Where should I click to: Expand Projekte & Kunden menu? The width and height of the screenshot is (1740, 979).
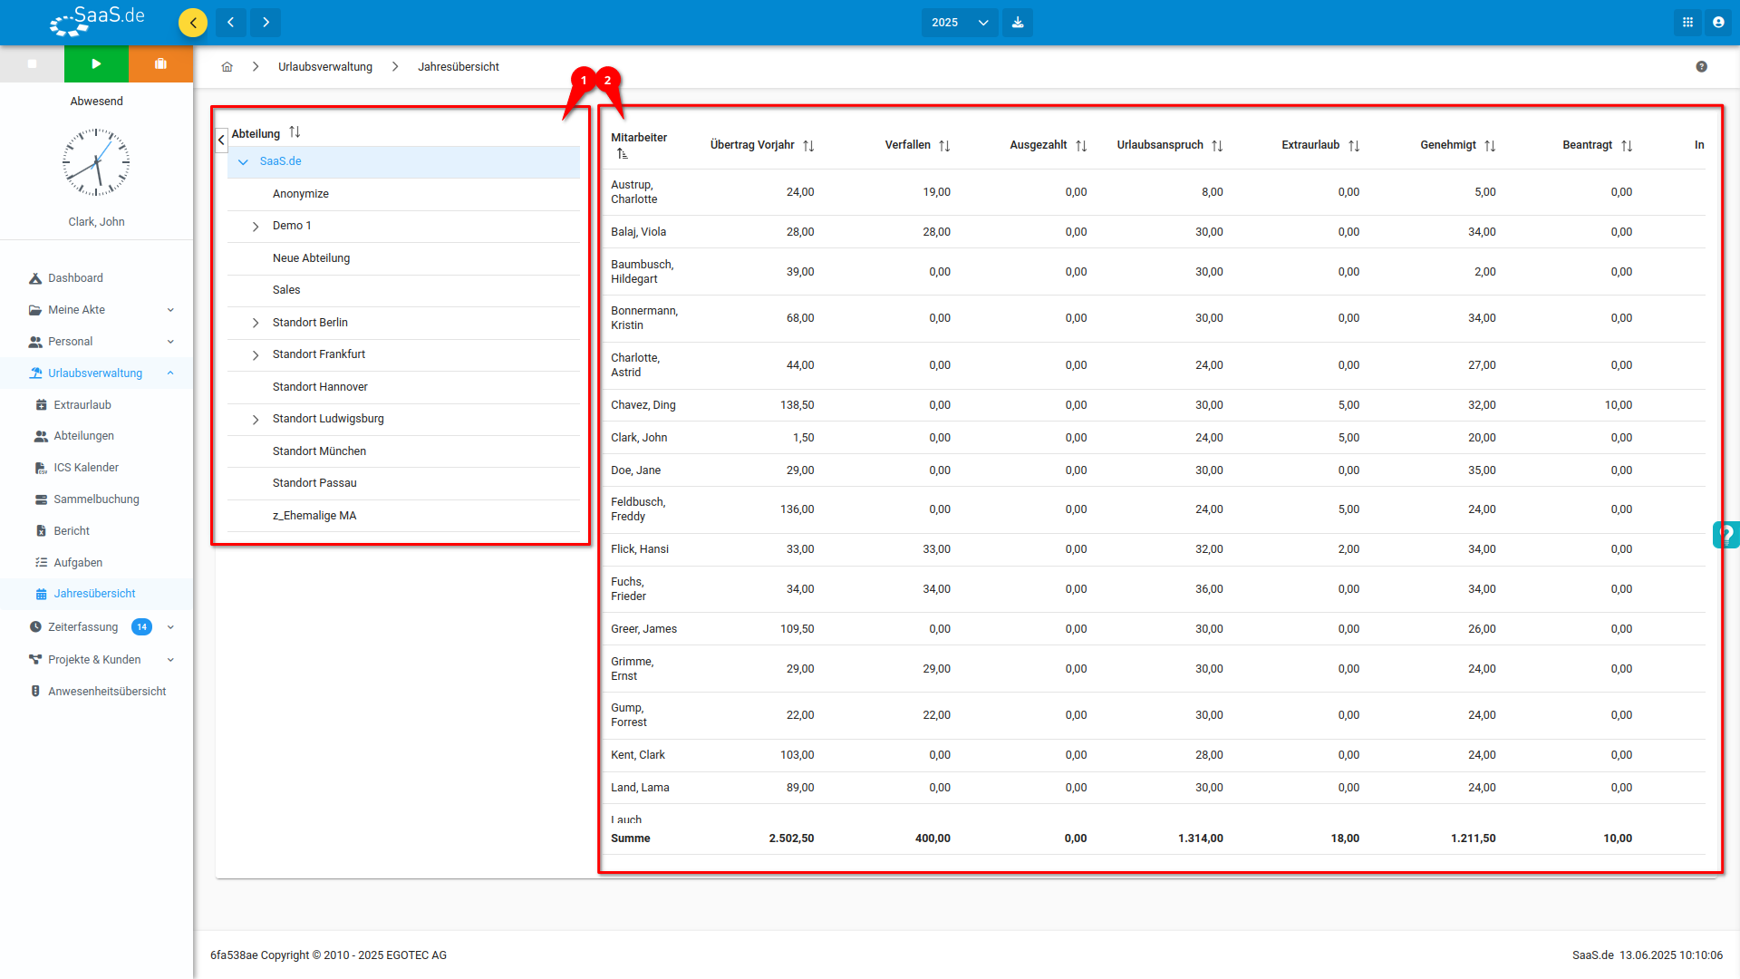(x=96, y=660)
